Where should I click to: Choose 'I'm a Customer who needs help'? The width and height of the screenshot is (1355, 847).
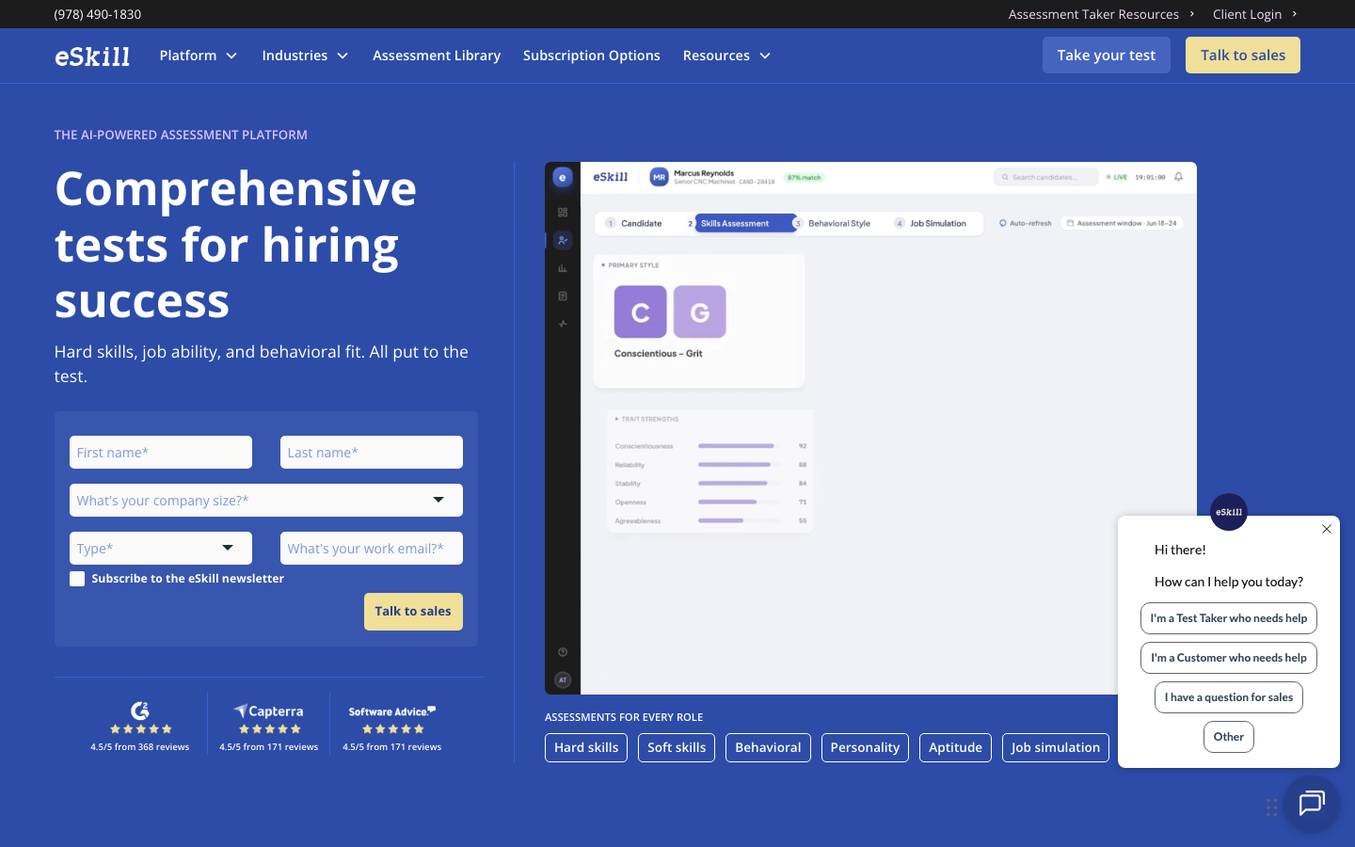tap(1229, 658)
